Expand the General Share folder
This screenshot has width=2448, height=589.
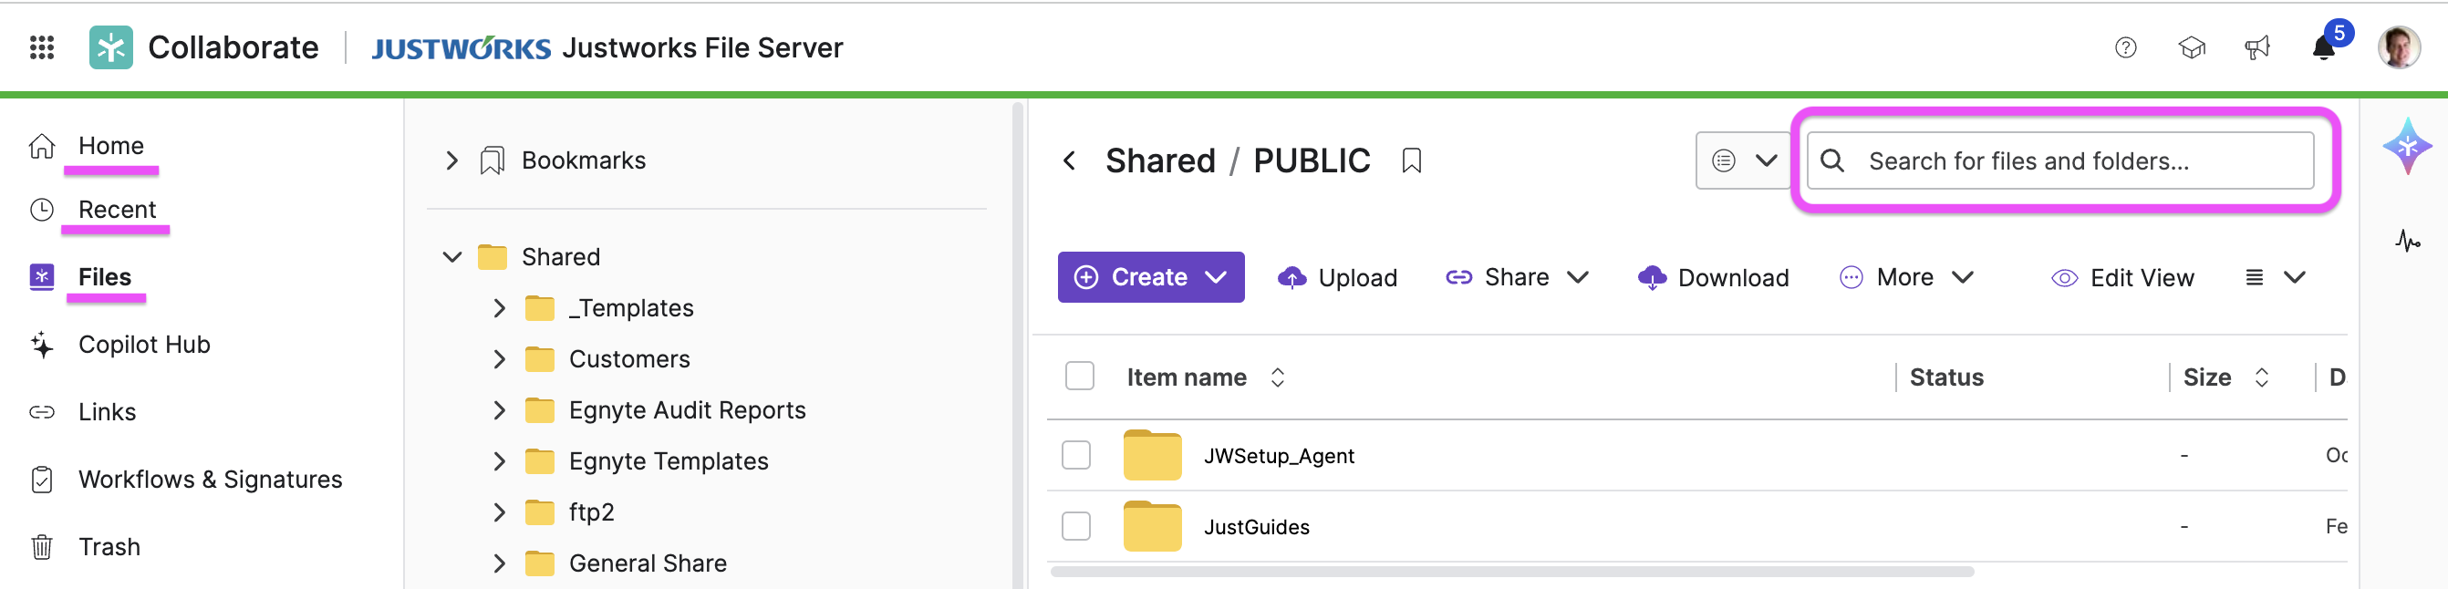click(x=500, y=564)
